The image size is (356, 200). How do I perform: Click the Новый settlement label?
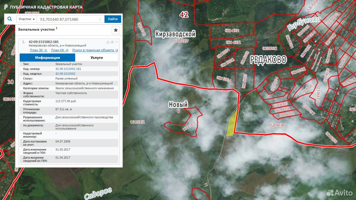(x=178, y=104)
